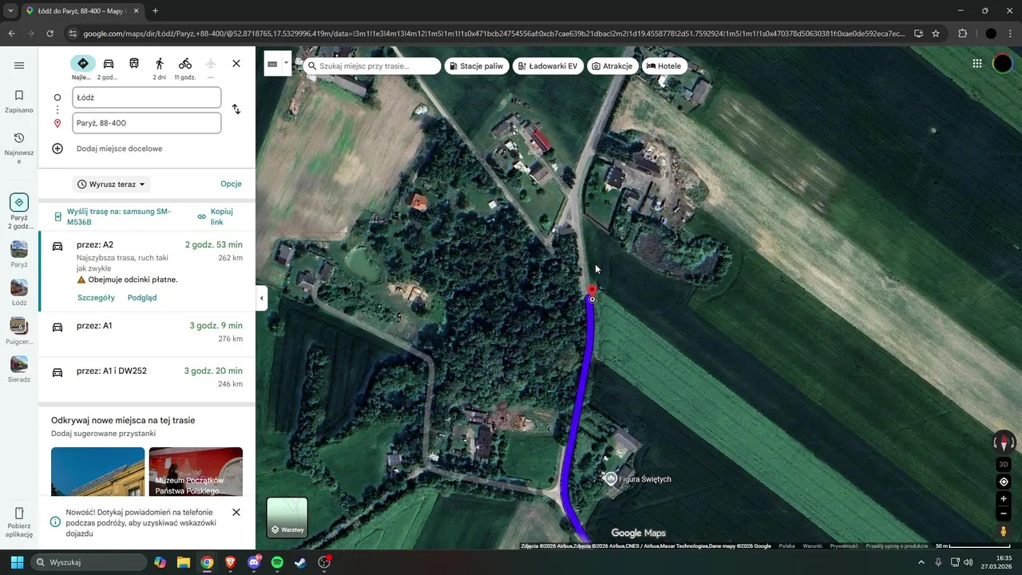This screenshot has height=575, width=1022.
Task: Open Zapisano saved places
Action: tap(19, 101)
